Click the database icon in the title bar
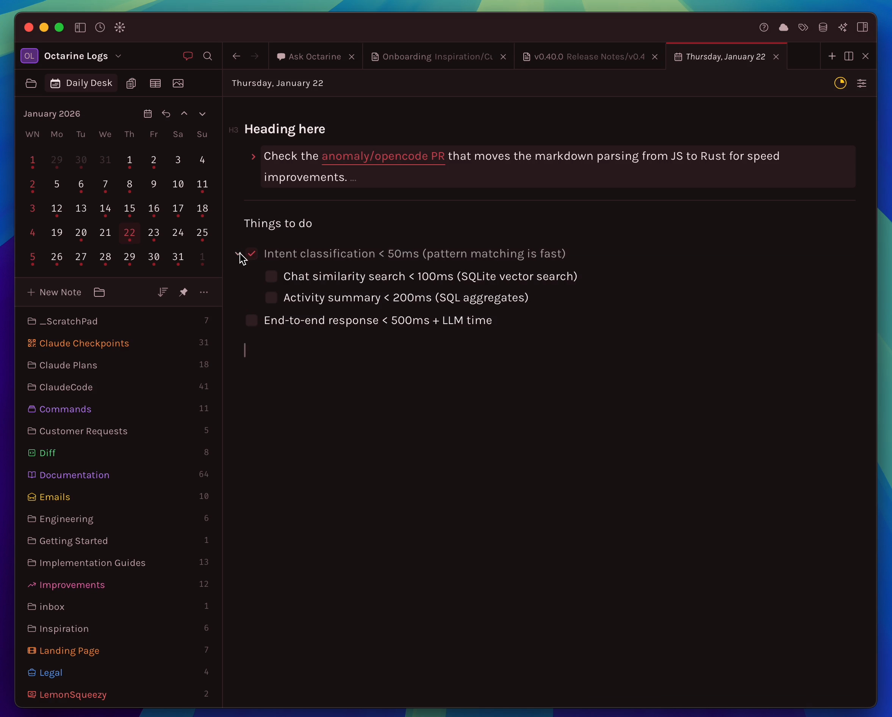The width and height of the screenshot is (892, 717). click(823, 27)
